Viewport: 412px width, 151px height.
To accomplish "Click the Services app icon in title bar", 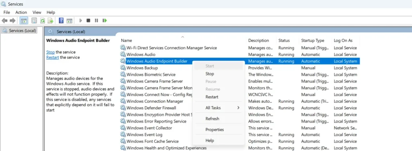I will pyautogui.click(x=3, y=4).
